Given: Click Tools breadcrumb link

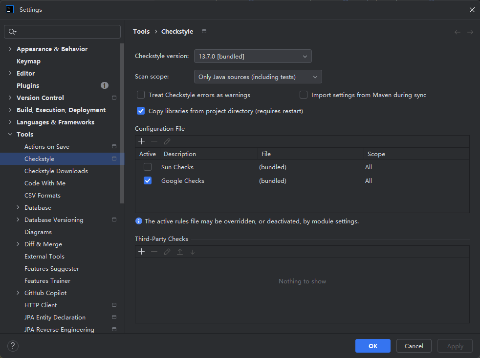Looking at the screenshot, I should tap(141, 32).
